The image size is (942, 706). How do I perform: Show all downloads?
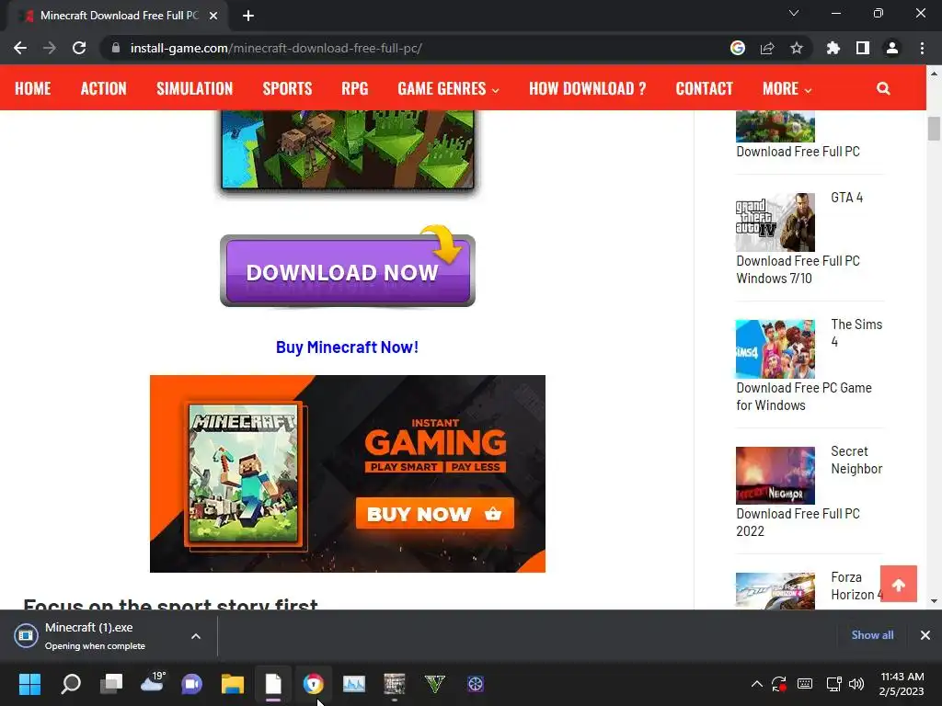click(x=872, y=634)
